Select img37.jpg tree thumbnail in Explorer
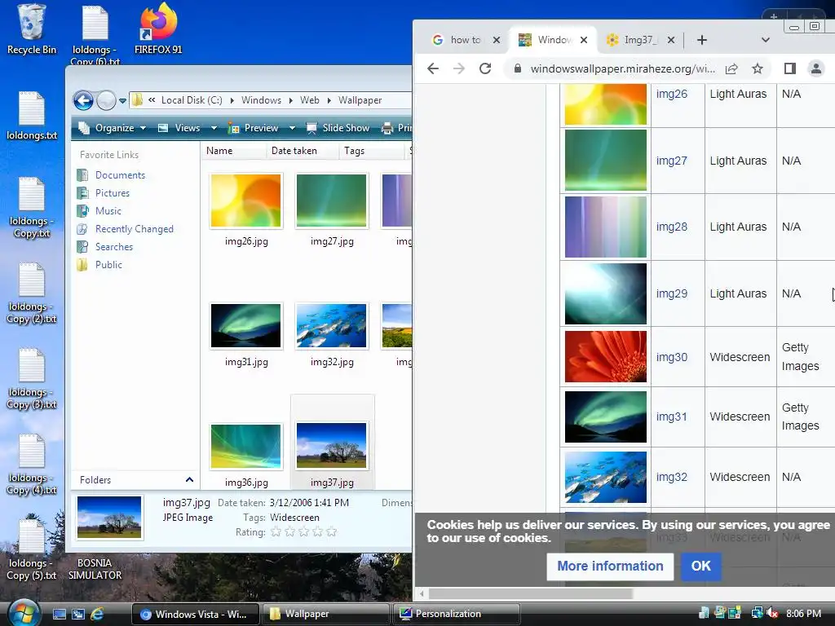This screenshot has height=626, width=835. click(331, 446)
